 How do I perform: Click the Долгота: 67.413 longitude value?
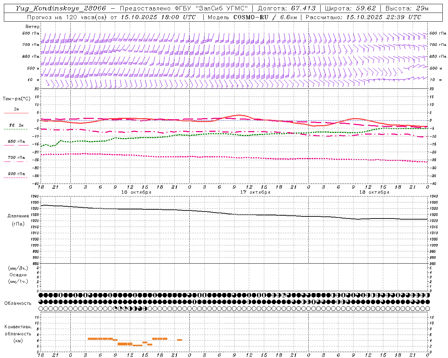(287, 8)
